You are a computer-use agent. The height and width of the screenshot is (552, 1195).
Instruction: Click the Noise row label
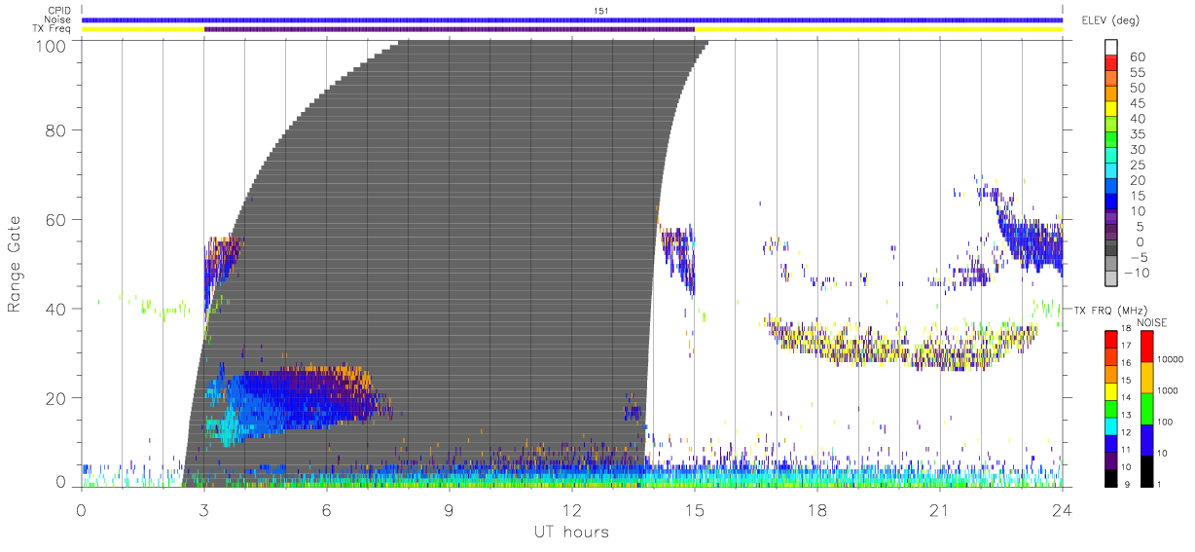click(59, 19)
